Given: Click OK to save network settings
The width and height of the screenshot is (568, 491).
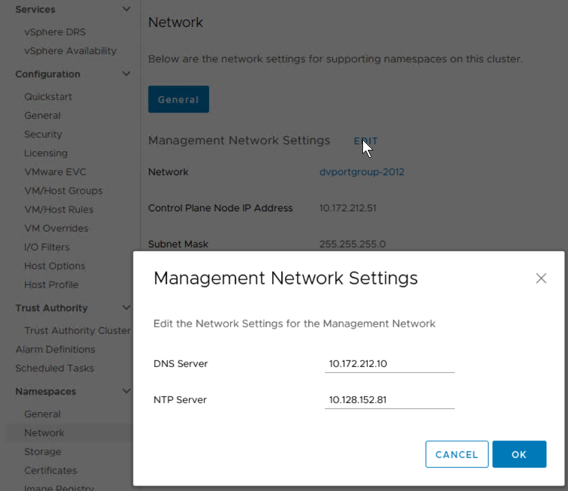Looking at the screenshot, I should coord(519,454).
